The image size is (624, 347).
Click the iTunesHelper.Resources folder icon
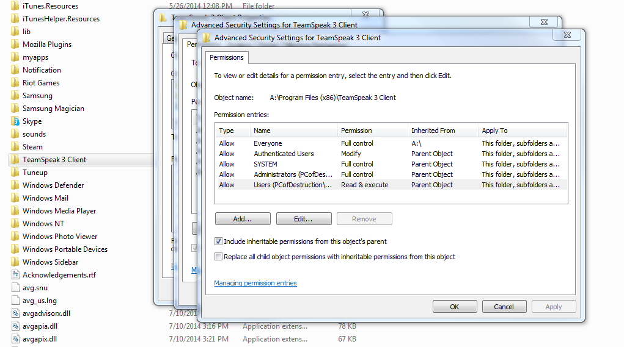pyautogui.click(x=15, y=19)
